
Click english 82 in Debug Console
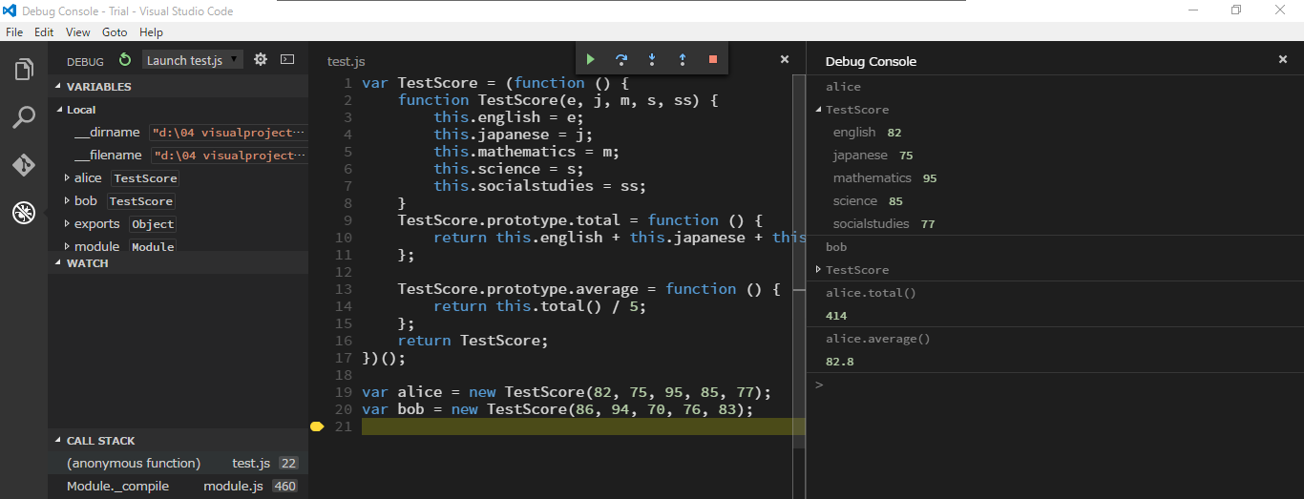pyautogui.click(x=867, y=133)
